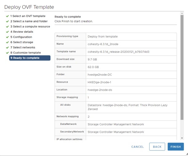The image size is (188, 156).
Task: Click green checkmark beside Select a compute resource
Action: tap(7, 26)
